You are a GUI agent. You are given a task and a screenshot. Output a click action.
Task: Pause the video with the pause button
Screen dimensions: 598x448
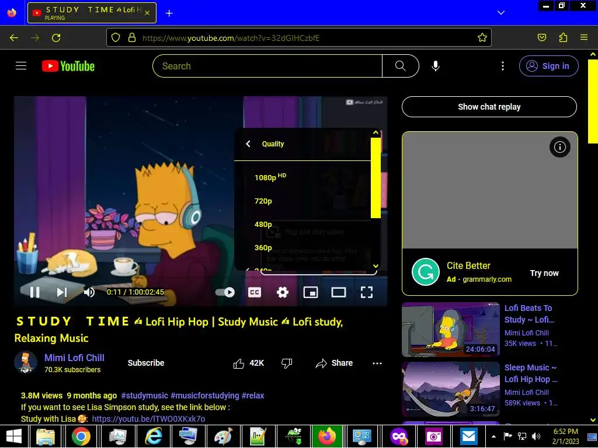(34, 292)
